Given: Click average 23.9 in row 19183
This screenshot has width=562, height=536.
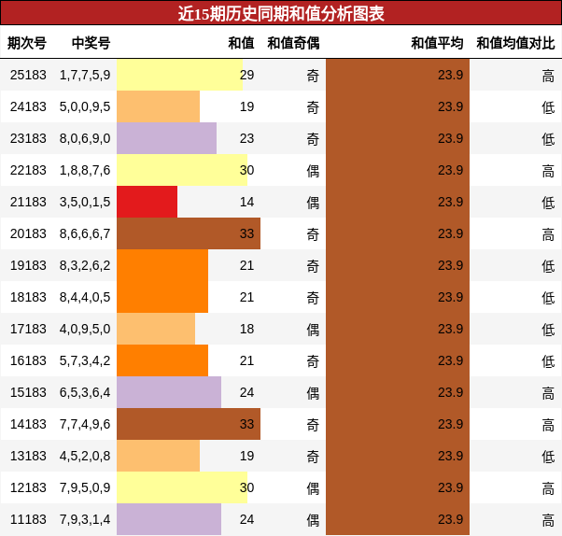Looking at the screenshot, I should [451, 265].
